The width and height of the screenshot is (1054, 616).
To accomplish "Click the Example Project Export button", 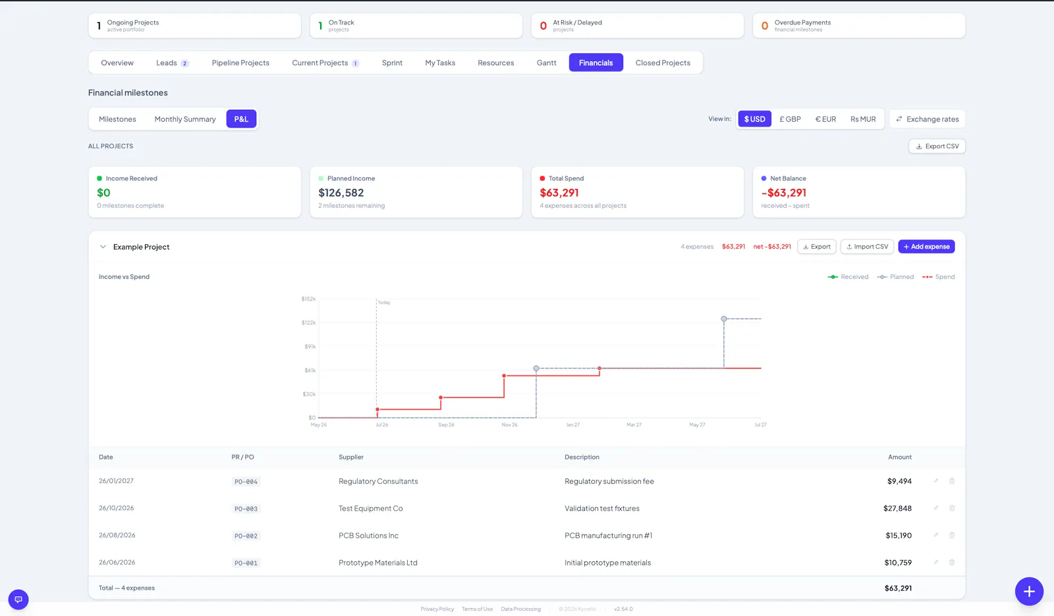I will (817, 247).
